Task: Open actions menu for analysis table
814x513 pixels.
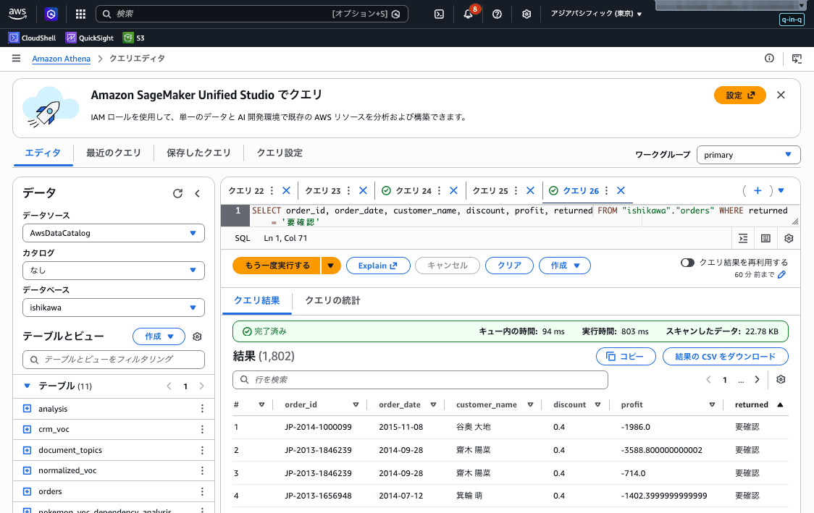Action: pyautogui.click(x=202, y=409)
